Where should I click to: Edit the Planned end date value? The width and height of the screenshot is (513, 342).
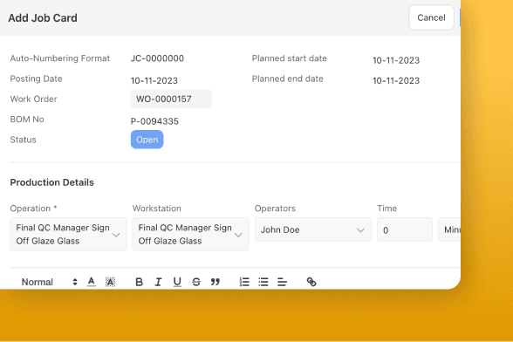click(x=396, y=80)
